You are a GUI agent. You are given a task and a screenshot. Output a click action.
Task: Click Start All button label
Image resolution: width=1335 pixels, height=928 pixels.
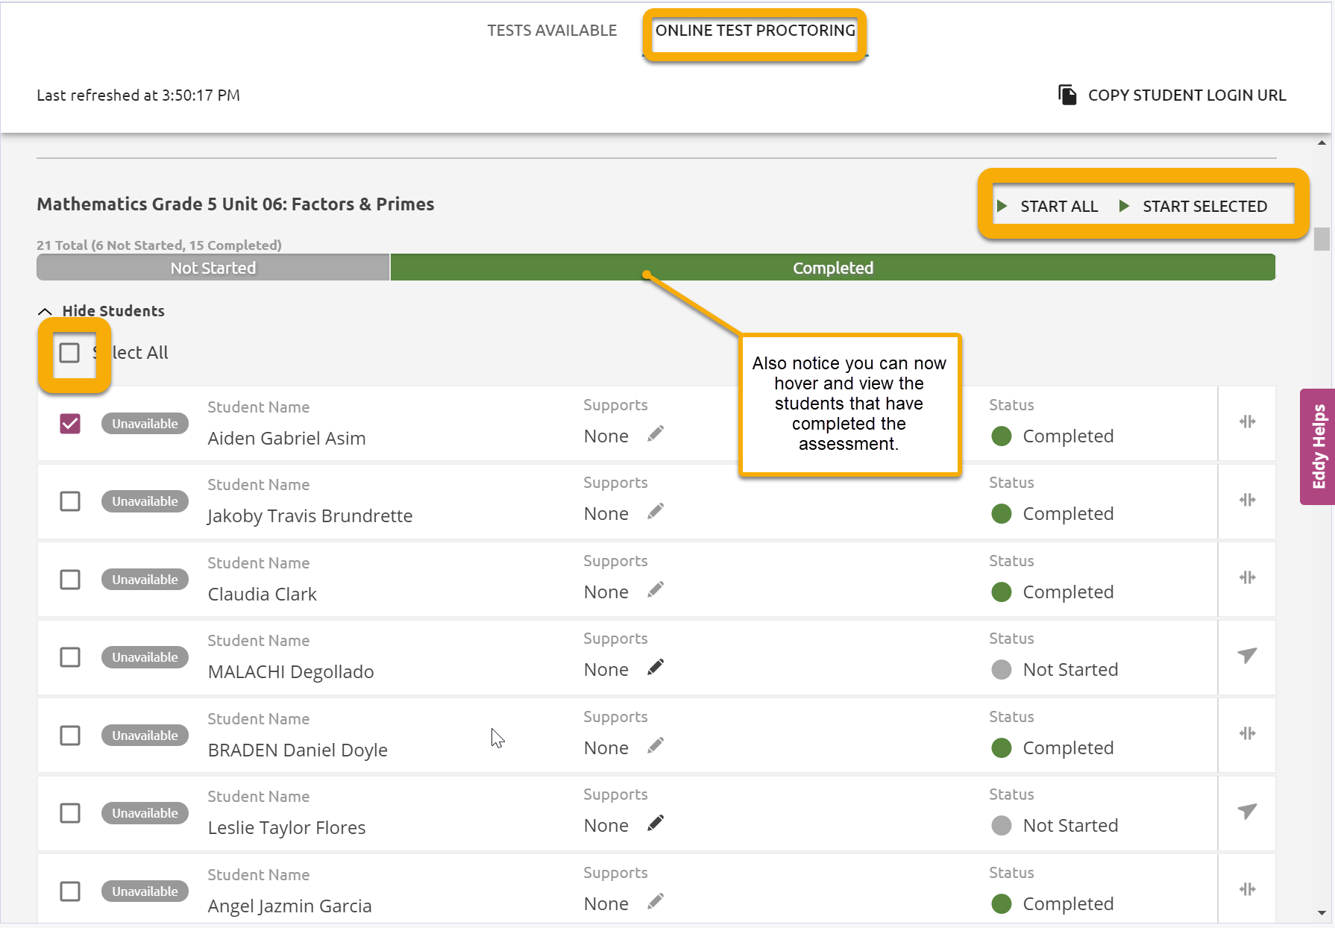(1059, 207)
